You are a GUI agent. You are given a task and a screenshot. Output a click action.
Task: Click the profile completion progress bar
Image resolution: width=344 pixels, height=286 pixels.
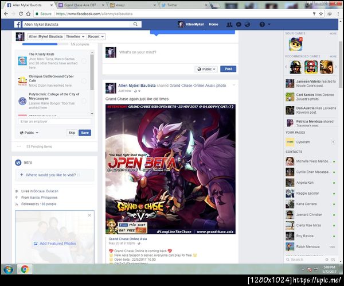45,44
